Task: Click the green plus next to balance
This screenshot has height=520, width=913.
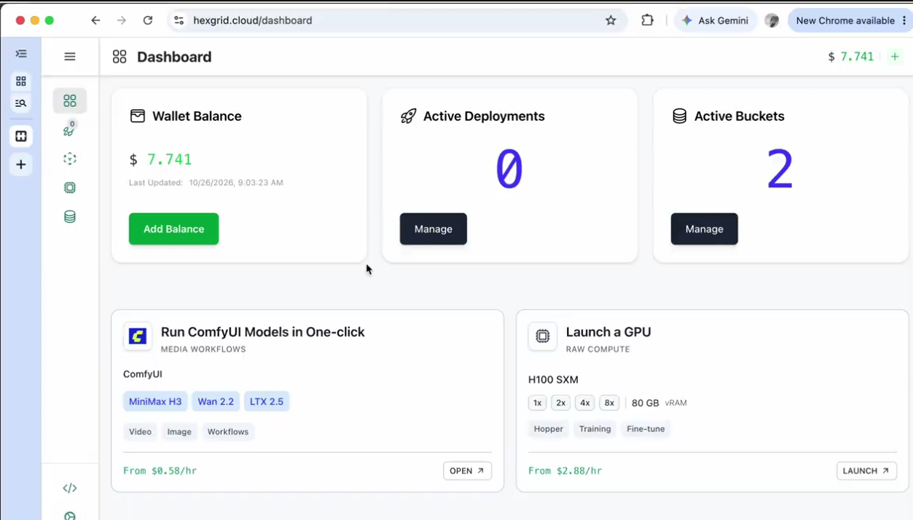Action: pyautogui.click(x=895, y=57)
